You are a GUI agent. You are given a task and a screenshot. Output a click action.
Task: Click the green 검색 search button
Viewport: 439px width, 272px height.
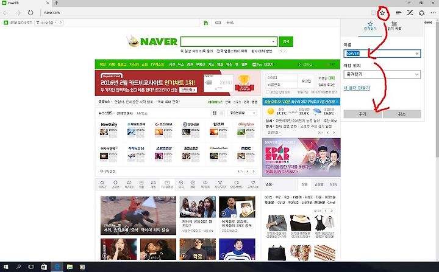click(x=286, y=41)
